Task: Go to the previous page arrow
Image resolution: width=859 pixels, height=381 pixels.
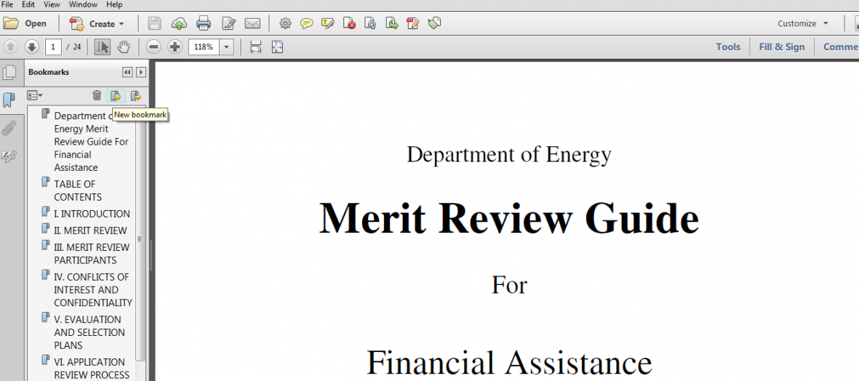Action: [x=11, y=47]
